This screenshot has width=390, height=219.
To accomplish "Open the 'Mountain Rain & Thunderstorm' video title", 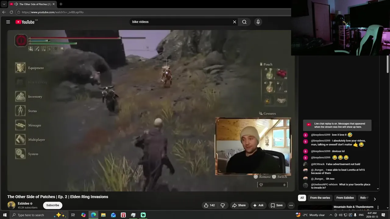I will (353, 207).
